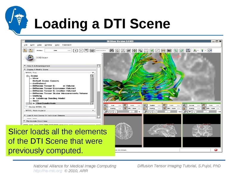This screenshot has width=238, height=178.
Task: Open the Help menu
Action: (57, 45)
